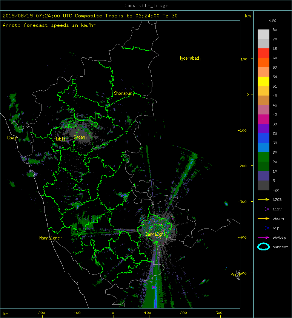Click the Goa city label
This screenshot has width=292, height=318.
(11, 138)
